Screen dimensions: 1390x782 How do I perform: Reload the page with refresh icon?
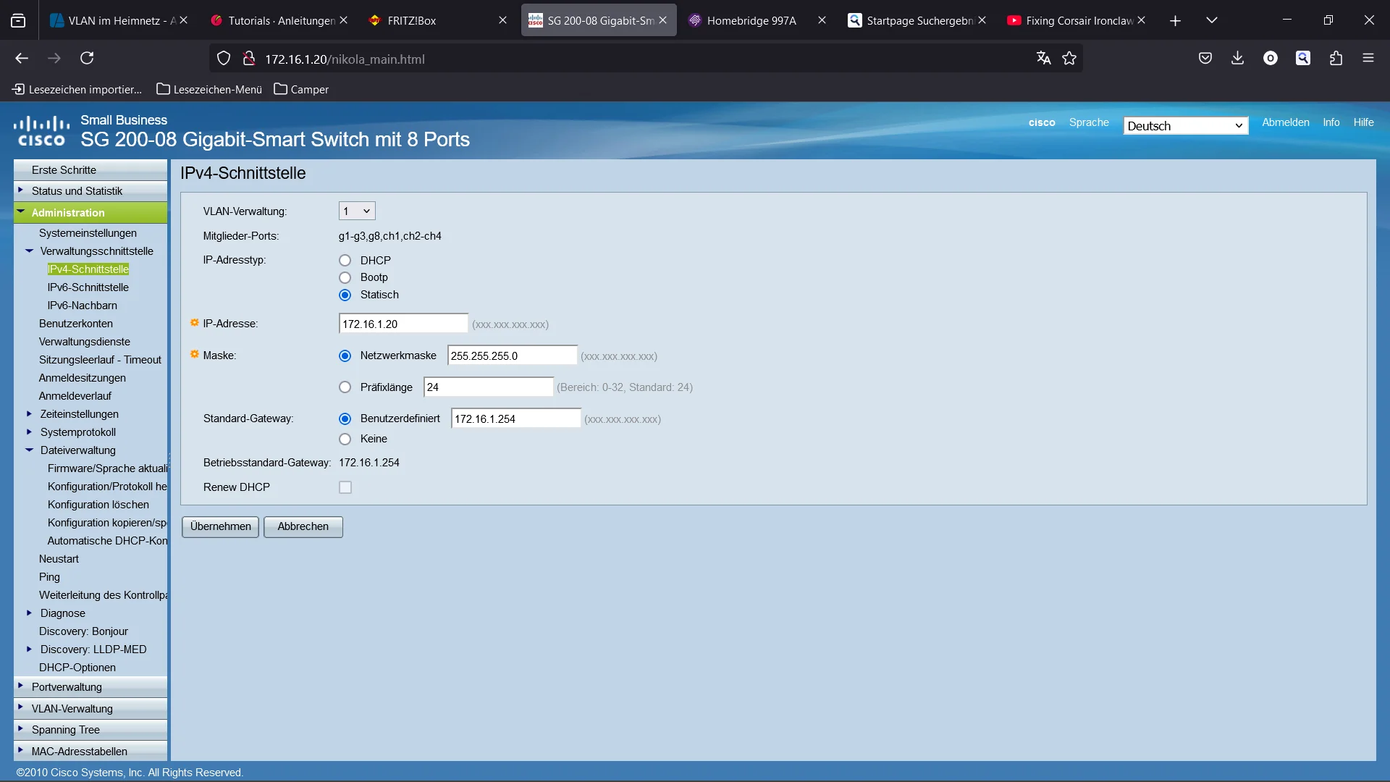point(87,59)
